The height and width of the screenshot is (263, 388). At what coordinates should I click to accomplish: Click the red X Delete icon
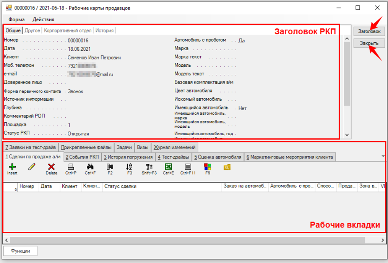point(51,167)
